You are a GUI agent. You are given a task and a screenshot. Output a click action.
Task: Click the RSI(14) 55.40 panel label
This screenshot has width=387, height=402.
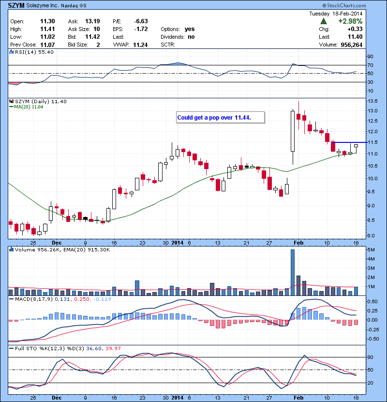pyautogui.click(x=34, y=52)
